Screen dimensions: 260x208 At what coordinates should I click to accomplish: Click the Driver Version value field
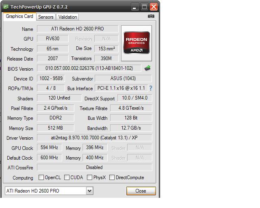95,138
